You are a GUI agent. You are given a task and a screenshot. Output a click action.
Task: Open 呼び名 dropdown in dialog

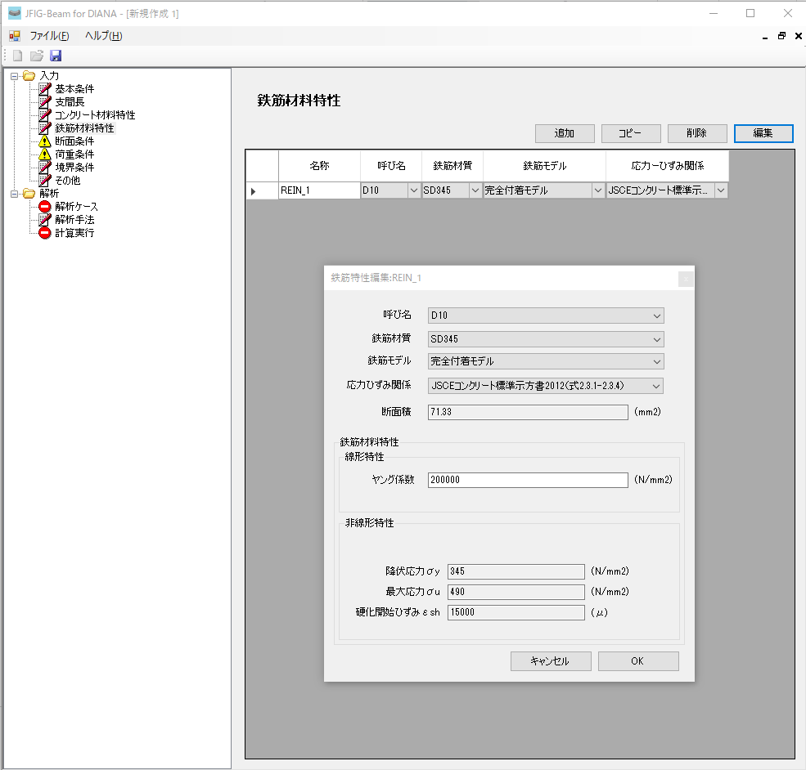(545, 316)
